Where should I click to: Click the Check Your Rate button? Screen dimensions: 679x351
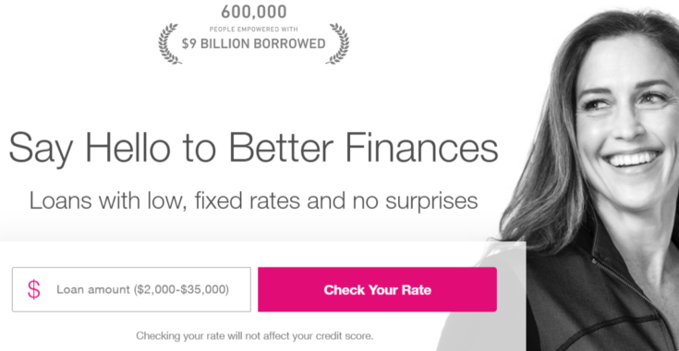(377, 289)
